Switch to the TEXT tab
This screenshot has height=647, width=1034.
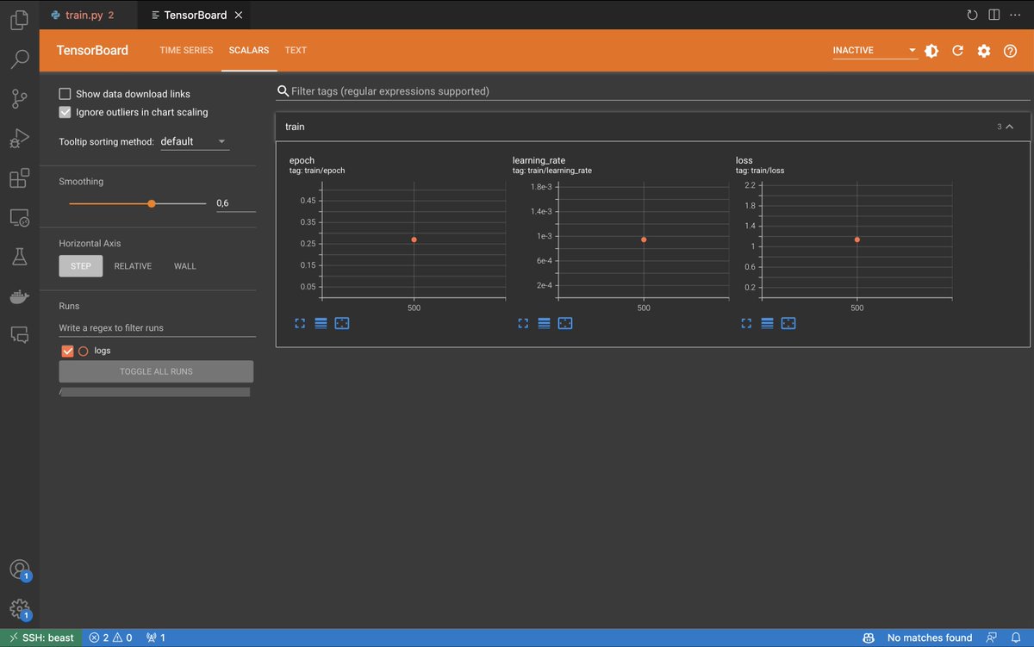click(x=296, y=50)
